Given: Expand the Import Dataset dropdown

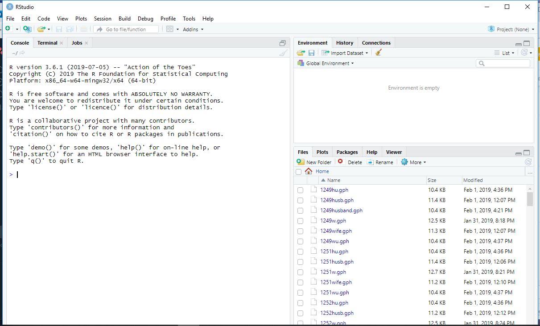Looking at the screenshot, I should click(345, 53).
